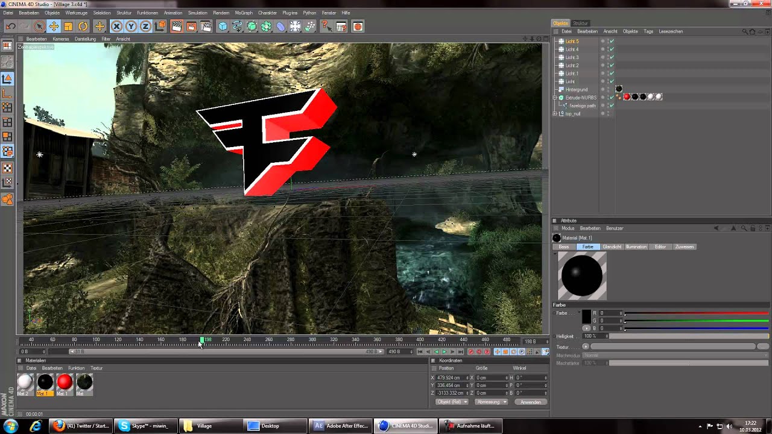Add a cube primitive object
This screenshot has width=772, height=434.
223,27
